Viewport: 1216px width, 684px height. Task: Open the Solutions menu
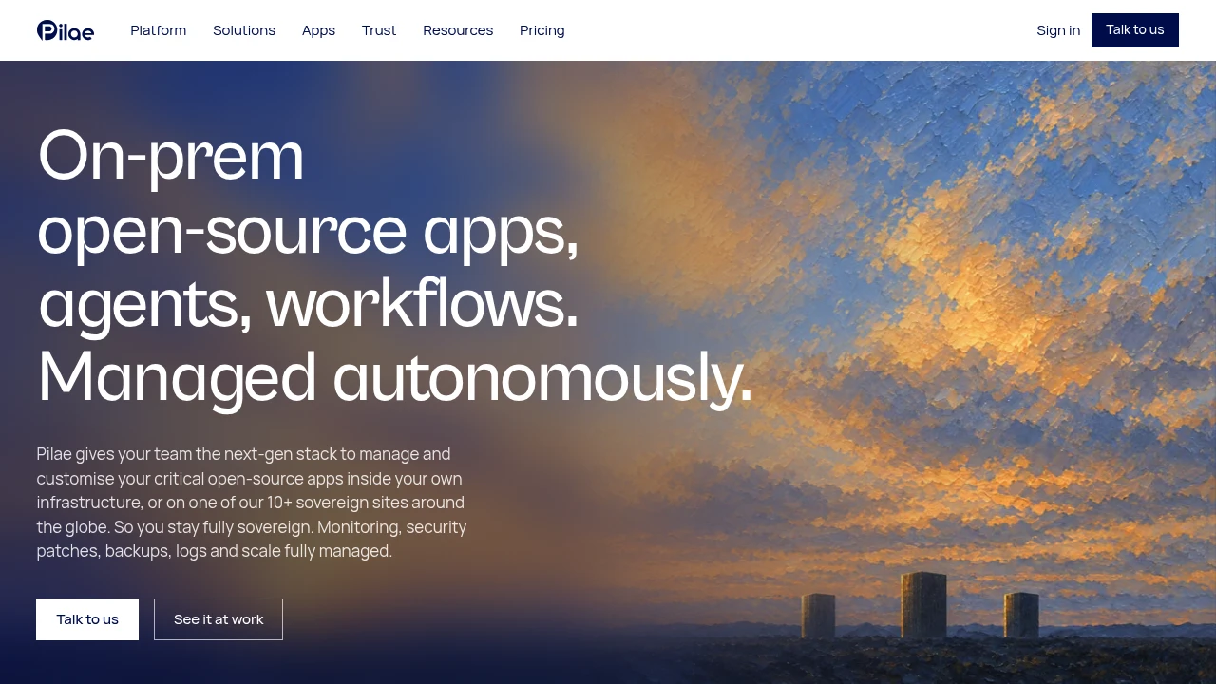click(x=244, y=30)
